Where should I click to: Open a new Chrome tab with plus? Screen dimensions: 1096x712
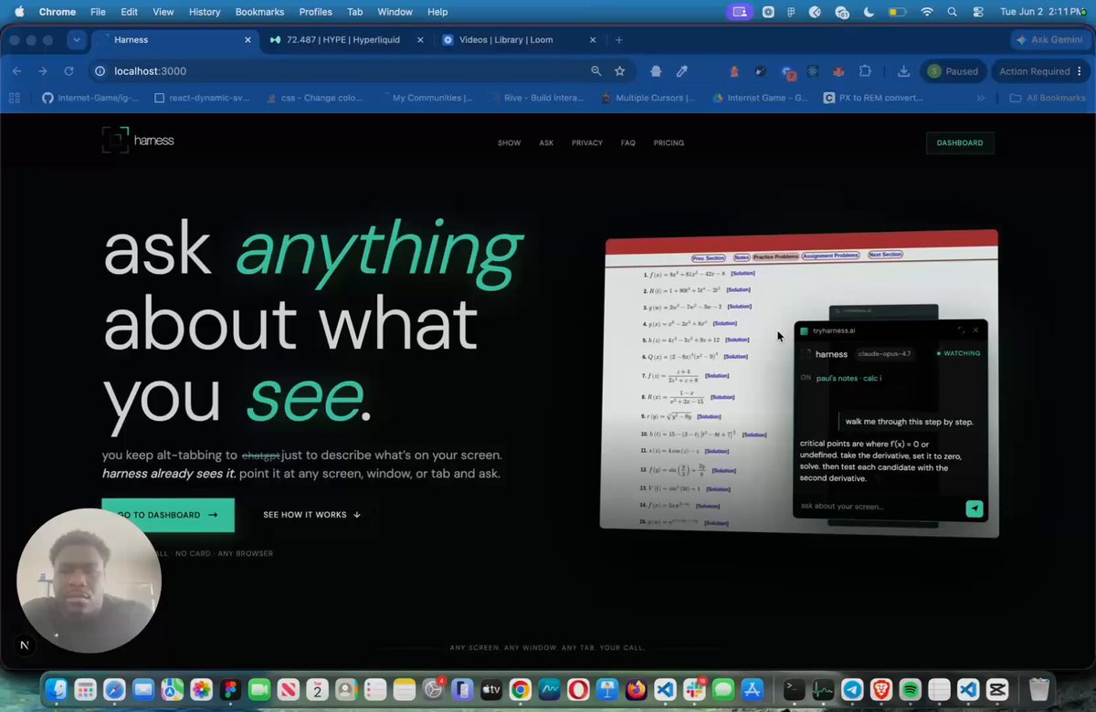(618, 40)
